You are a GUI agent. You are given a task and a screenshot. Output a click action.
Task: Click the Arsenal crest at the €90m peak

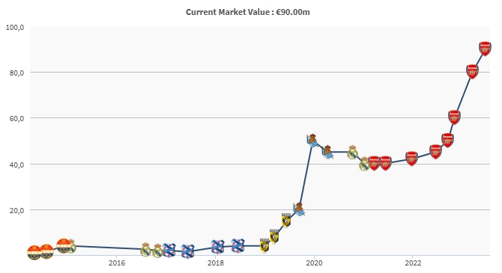485,49
